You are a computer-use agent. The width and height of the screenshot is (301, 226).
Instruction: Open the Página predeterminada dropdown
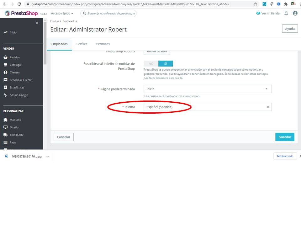click(x=208, y=89)
